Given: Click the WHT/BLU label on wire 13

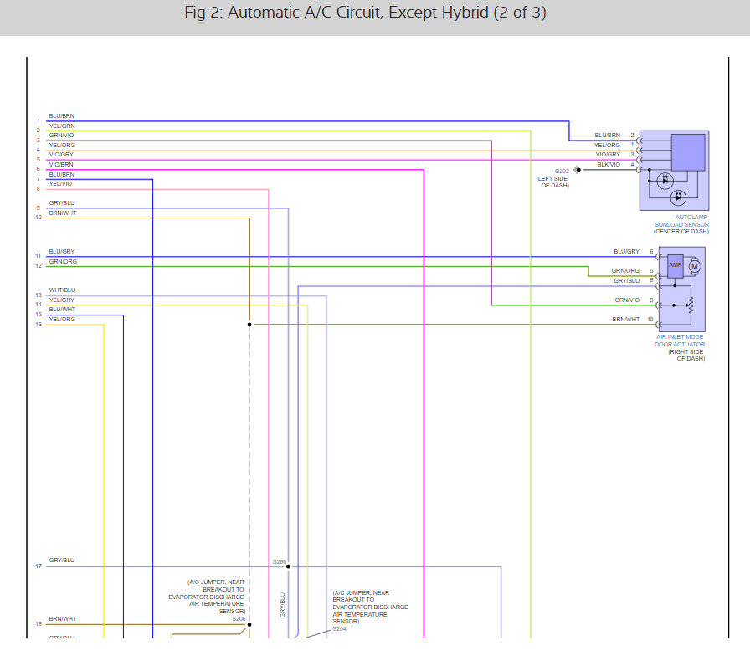Looking at the screenshot, I should point(62,290).
